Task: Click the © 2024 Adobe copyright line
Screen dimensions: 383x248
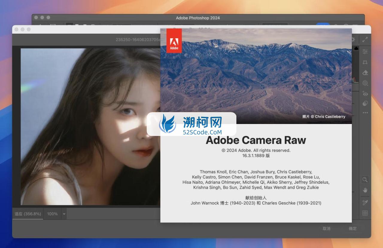Action: [256, 150]
